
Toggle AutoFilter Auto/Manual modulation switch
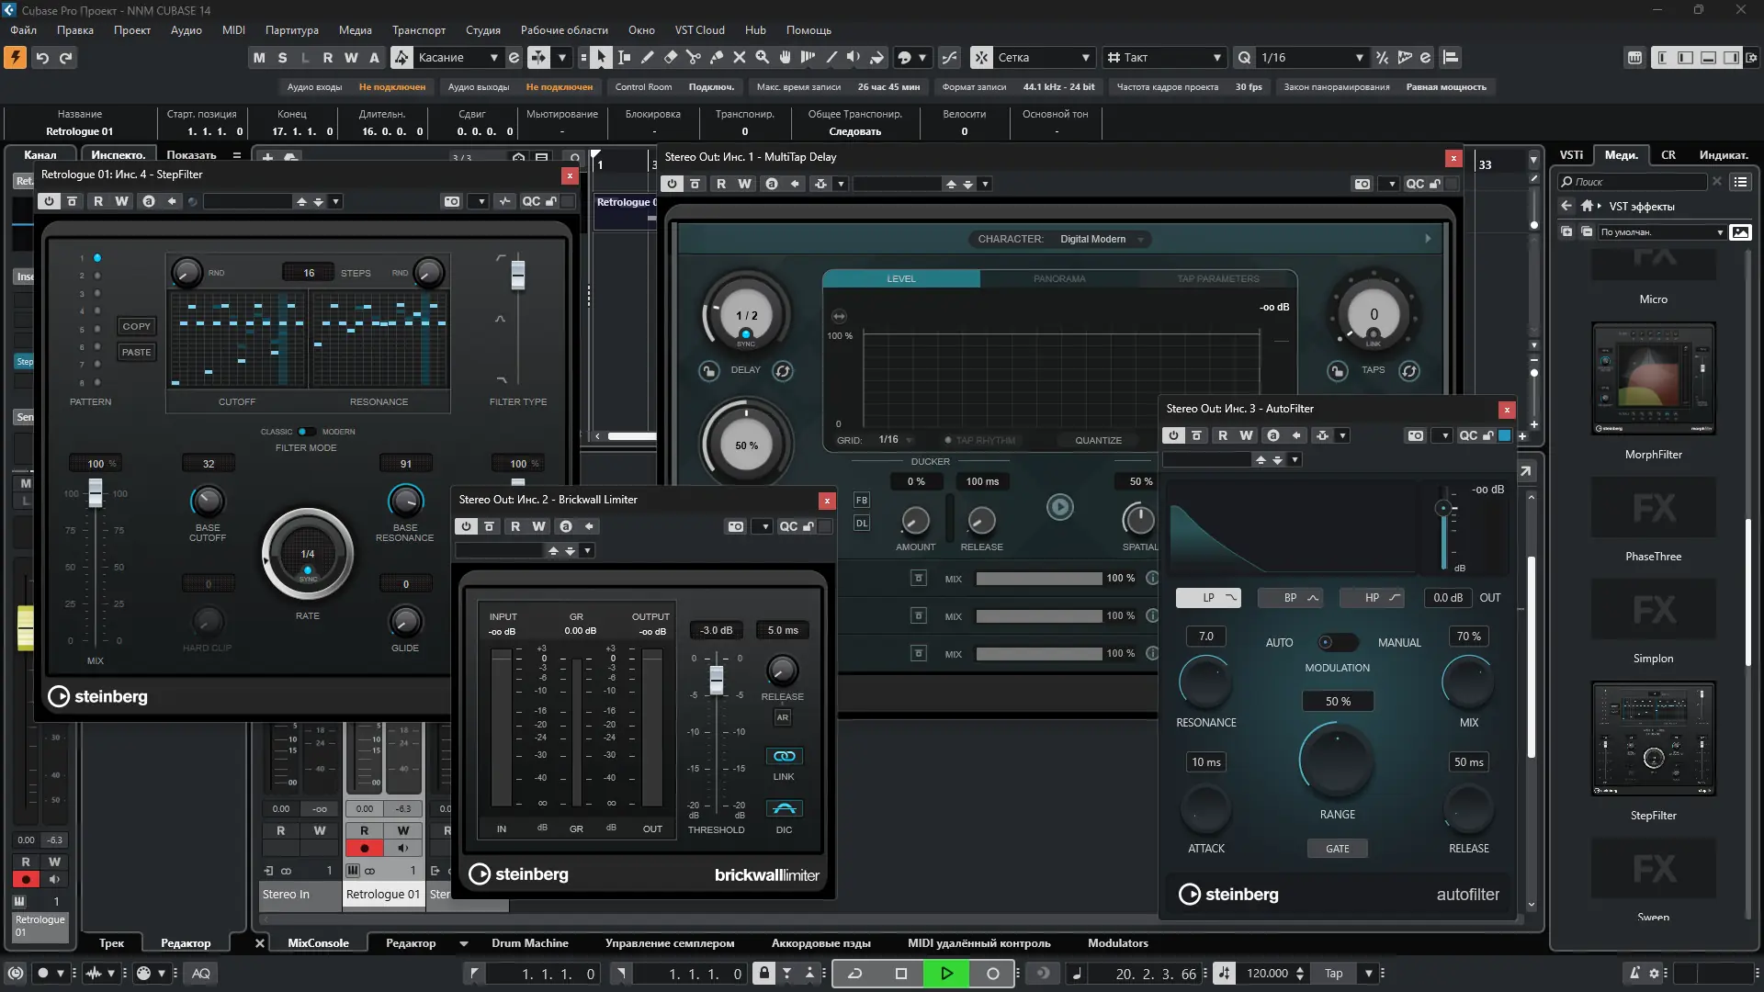(x=1337, y=643)
